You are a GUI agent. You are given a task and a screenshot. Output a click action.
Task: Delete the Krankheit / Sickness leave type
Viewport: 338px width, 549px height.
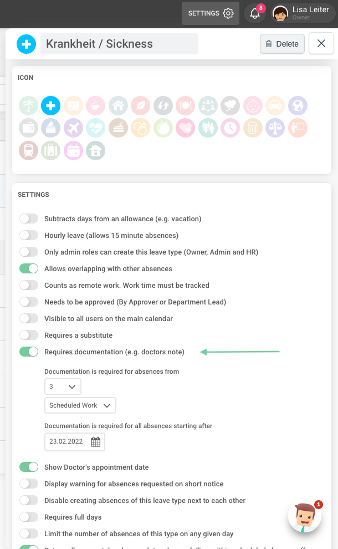pos(281,43)
